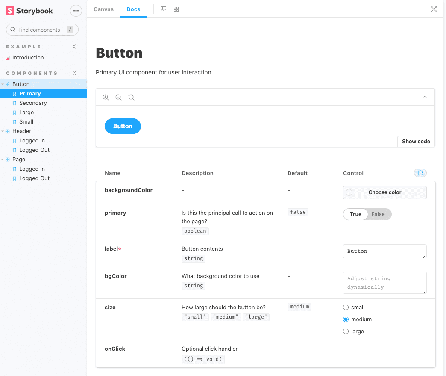This screenshot has width=446, height=376.
Task: Select the small size radio button
Action: click(345, 307)
